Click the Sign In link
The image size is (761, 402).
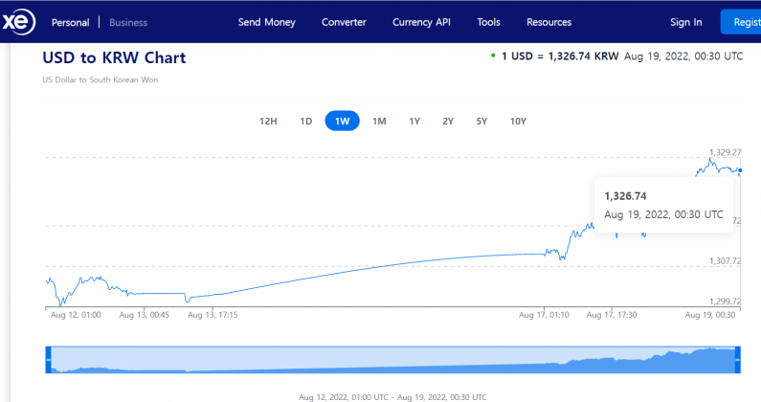point(685,22)
